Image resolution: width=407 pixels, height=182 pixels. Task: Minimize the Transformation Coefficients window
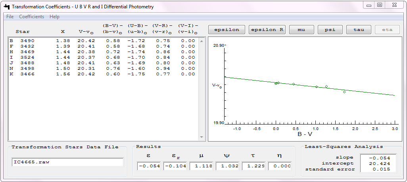click(369, 5)
